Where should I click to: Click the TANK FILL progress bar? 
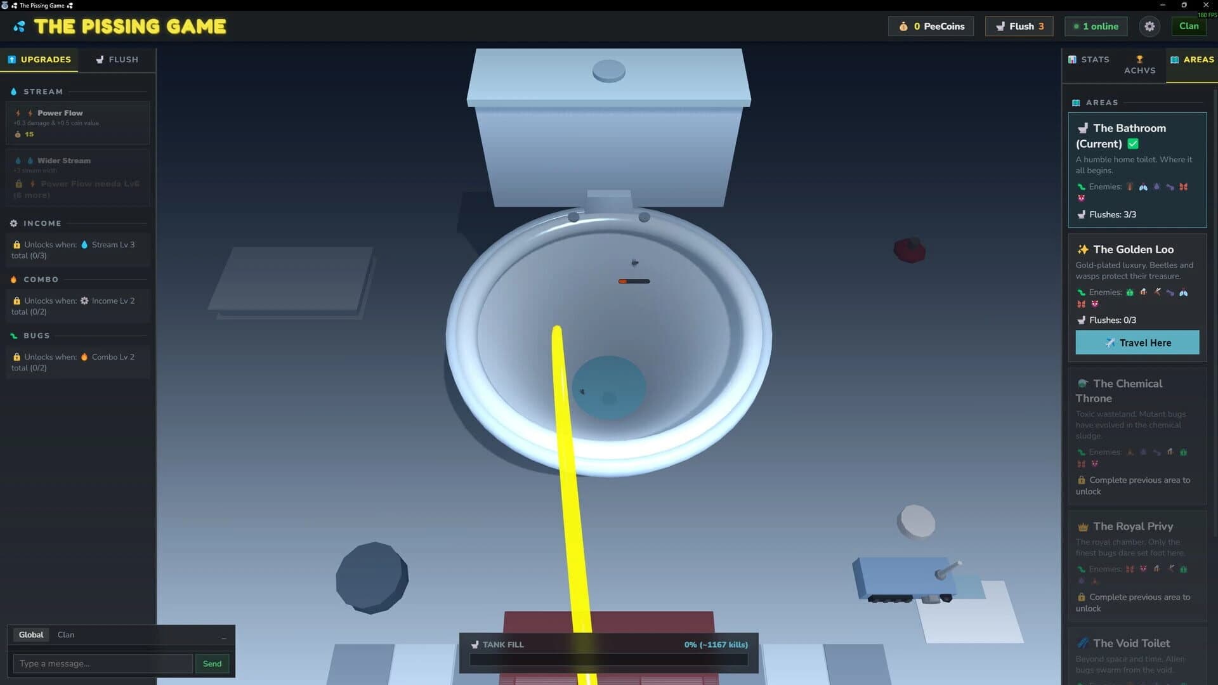click(608, 660)
